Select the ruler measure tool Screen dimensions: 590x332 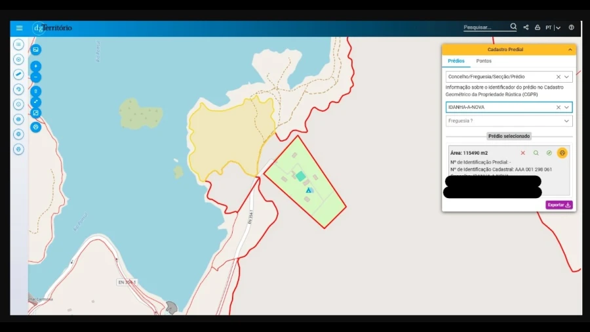(18, 74)
